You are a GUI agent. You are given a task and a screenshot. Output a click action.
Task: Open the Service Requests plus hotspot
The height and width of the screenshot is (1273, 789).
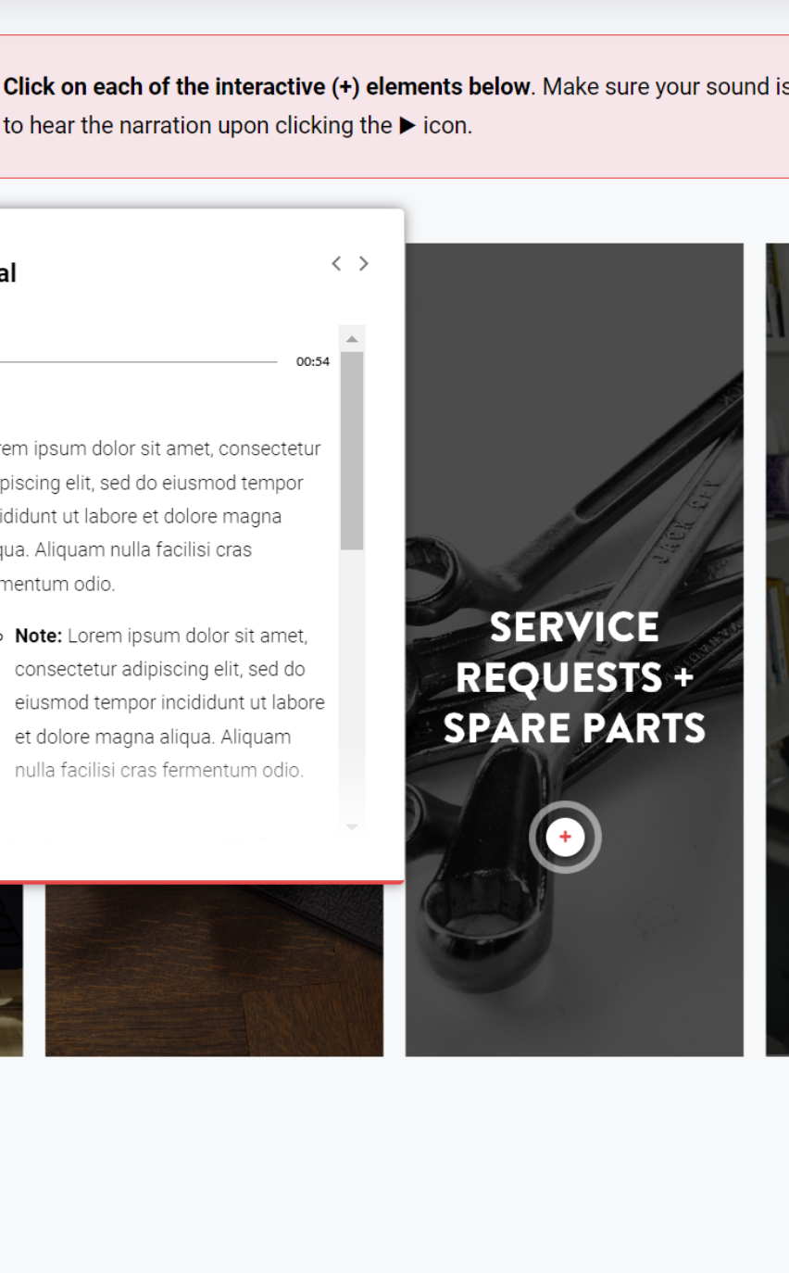point(565,837)
